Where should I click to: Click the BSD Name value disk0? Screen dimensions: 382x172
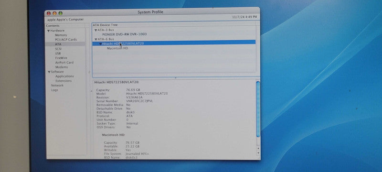[x=130, y=113]
